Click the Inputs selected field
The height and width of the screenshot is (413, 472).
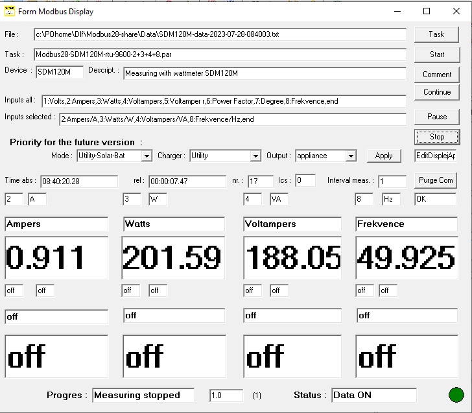pos(233,119)
